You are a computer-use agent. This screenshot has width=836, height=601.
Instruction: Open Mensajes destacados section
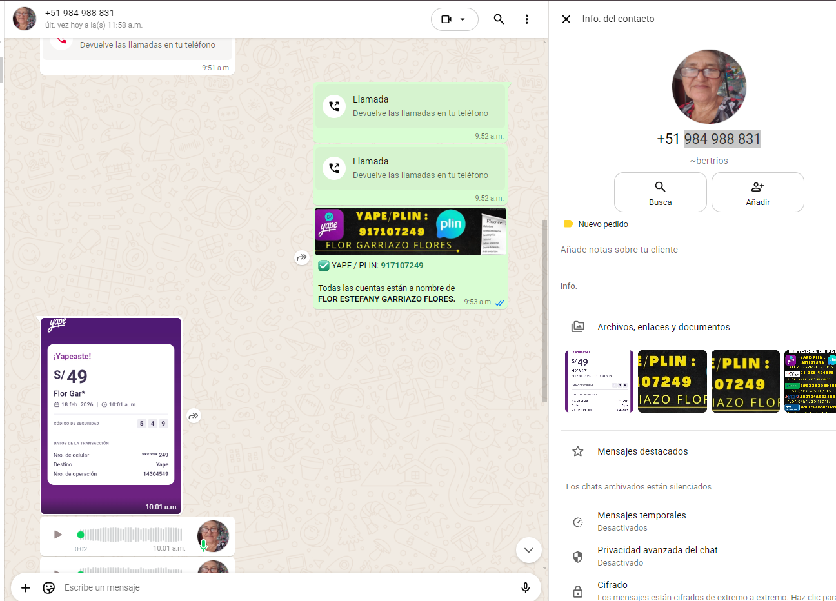pyautogui.click(x=642, y=451)
